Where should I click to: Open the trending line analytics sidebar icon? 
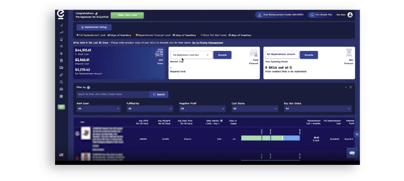[61, 32]
